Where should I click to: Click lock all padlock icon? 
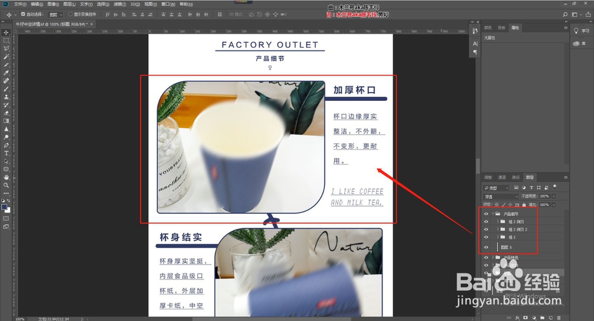[x=524, y=205]
